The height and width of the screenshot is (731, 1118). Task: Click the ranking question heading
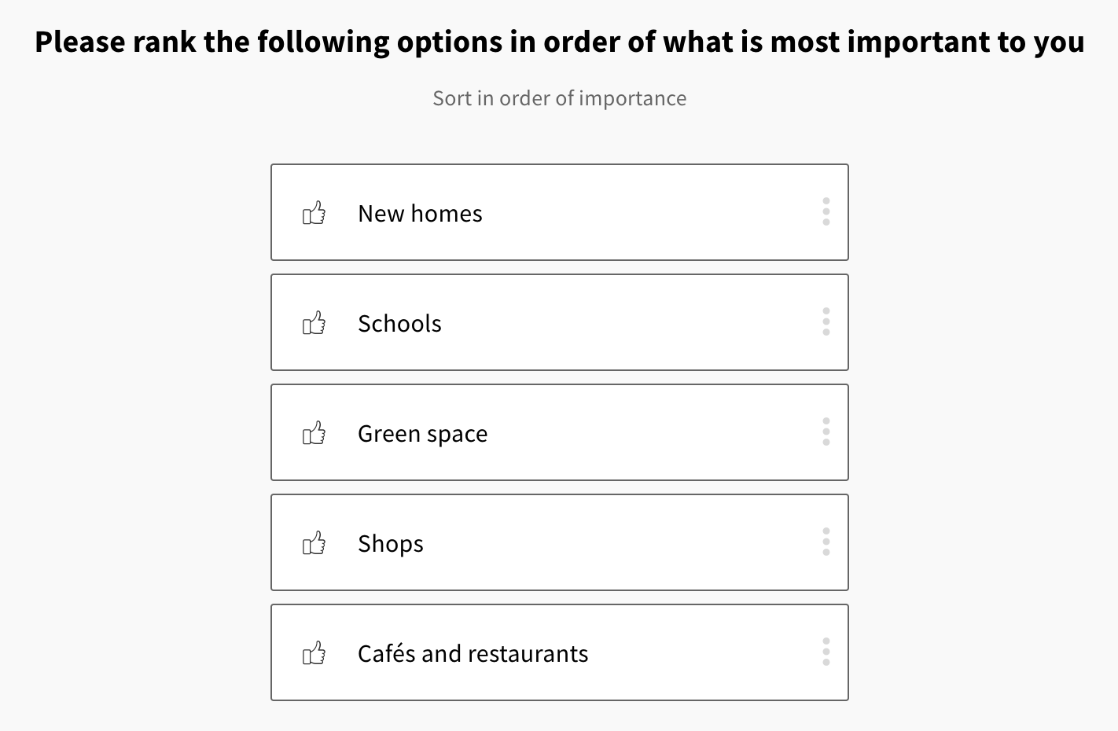click(559, 42)
